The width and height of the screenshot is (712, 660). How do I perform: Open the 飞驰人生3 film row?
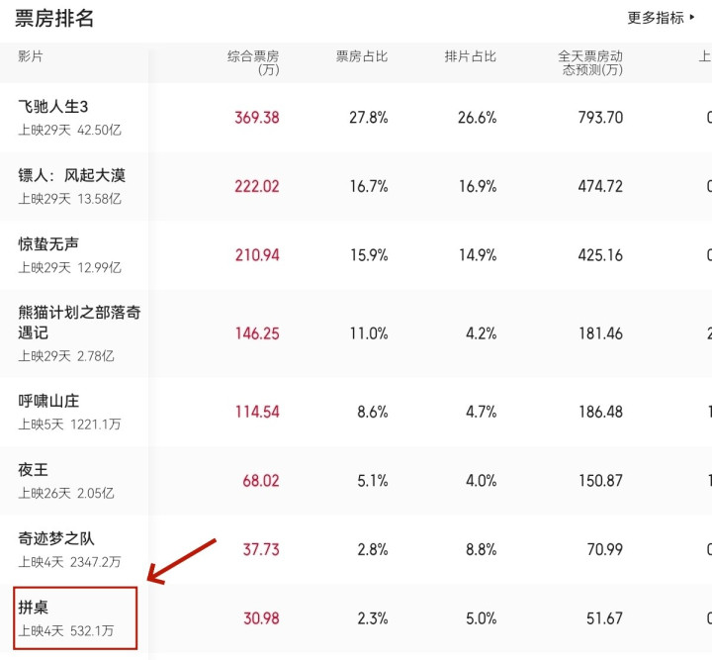pyautogui.click(x=356, y=117)
